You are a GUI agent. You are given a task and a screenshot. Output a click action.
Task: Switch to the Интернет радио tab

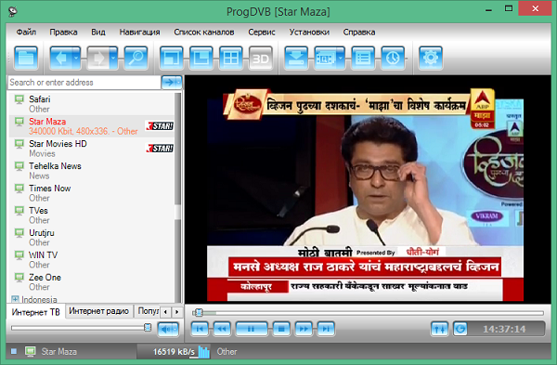coord(98,311)
